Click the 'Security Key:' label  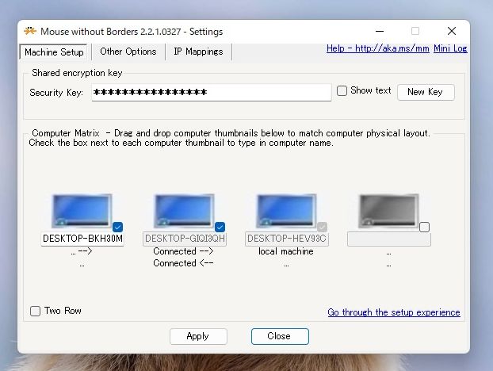coord(56,93)
